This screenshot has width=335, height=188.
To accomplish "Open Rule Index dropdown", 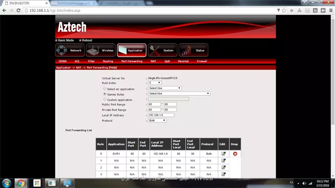I will point(155,83).
